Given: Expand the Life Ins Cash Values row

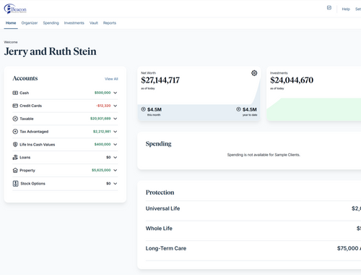Looking at the screenshot, I should click(116, 145).
